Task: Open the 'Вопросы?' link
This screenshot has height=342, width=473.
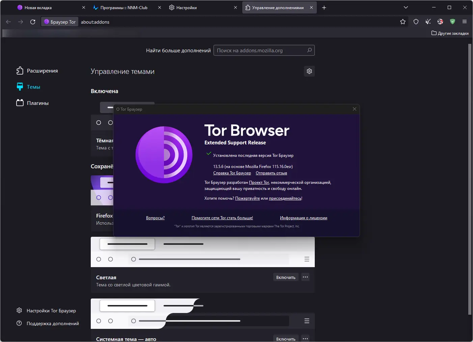Action: 155,218
